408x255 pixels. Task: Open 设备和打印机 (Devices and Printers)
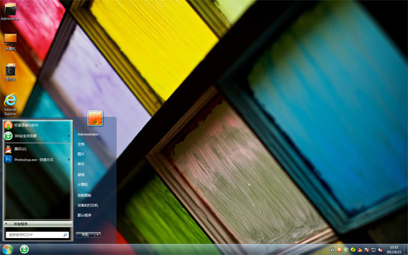(88, 205)
